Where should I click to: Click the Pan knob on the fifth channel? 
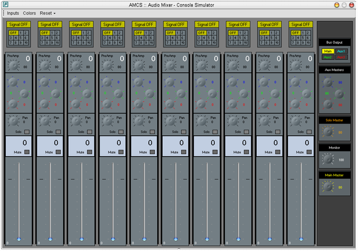[139, 121]
